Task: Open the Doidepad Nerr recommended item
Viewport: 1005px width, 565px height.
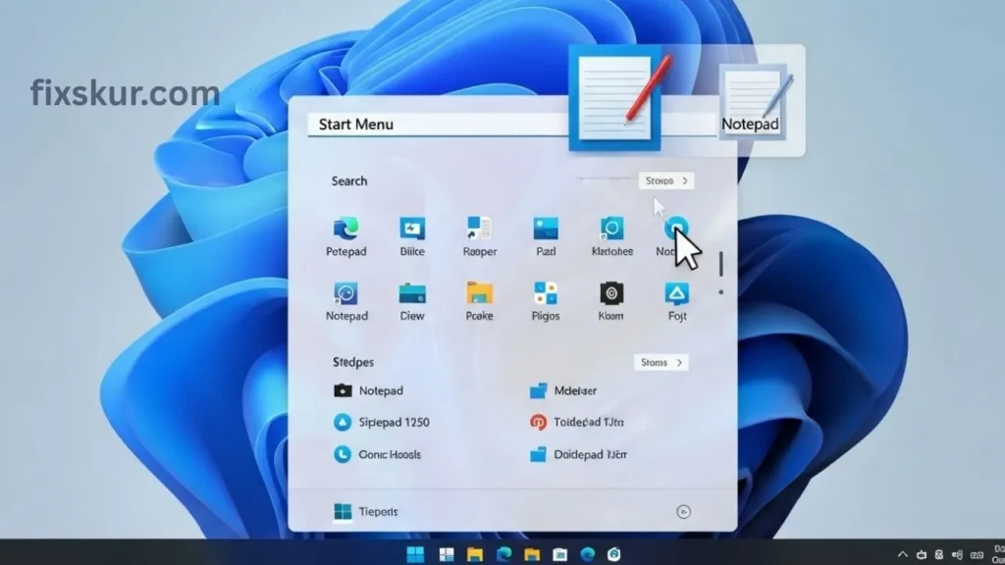Action: pyautogui.click(x=578, y=454)
